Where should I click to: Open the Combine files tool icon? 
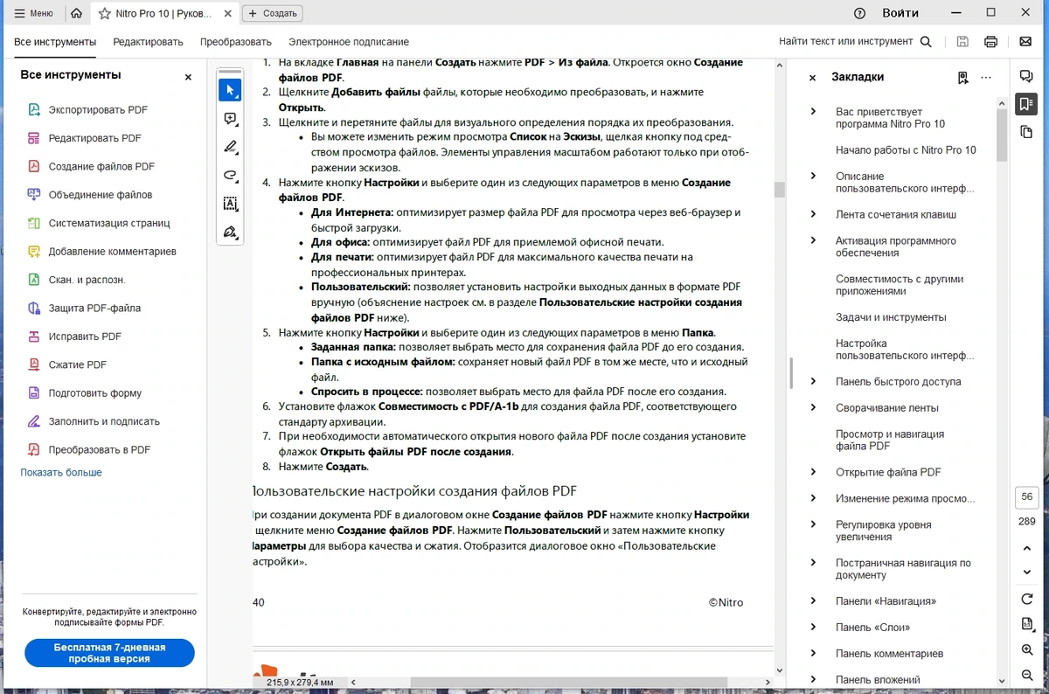pyautogui.click(x=34, y=195)
